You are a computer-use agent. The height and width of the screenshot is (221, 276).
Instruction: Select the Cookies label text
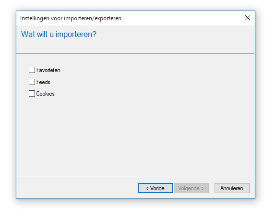[x=45, y=94]
